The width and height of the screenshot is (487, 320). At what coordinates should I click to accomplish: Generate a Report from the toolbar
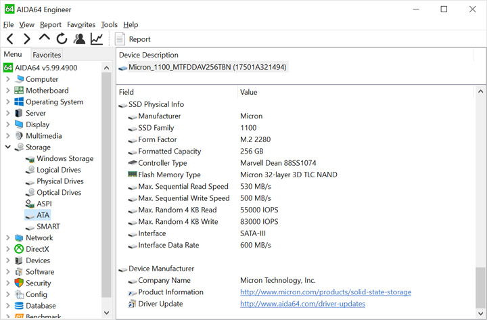(133, 39)
